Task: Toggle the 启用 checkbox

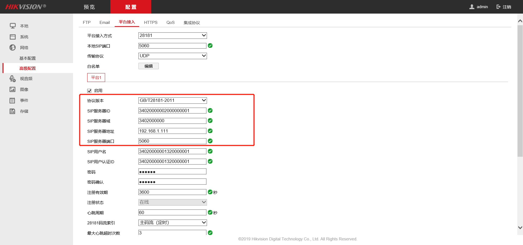Action: 89,91
